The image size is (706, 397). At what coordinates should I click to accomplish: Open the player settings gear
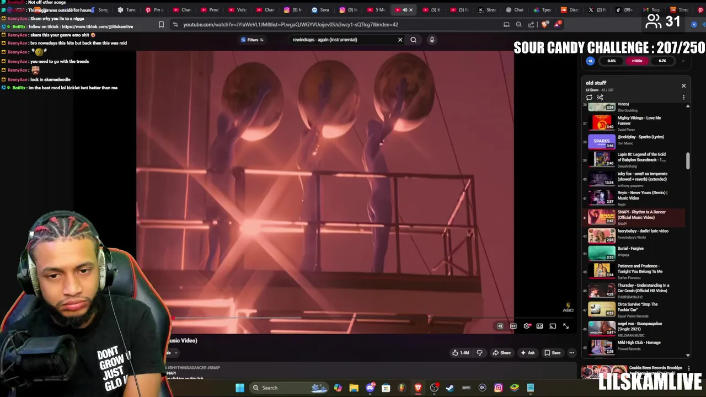[x=527, y=326]
